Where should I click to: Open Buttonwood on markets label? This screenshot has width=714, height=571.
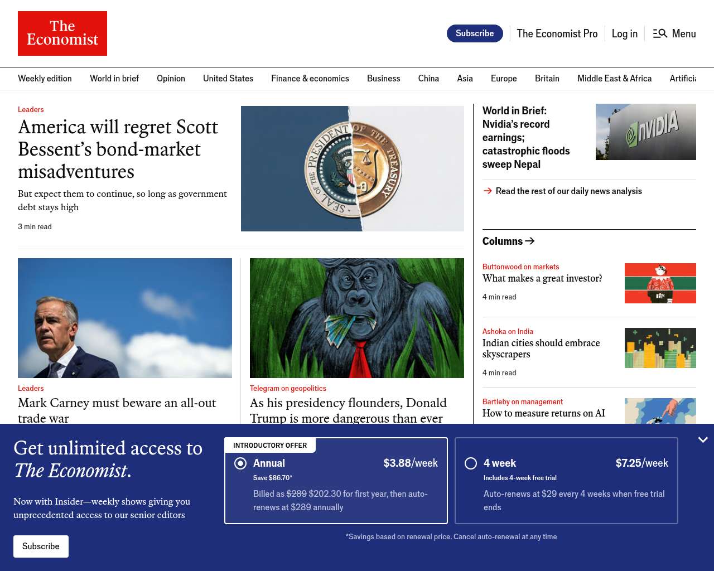pos(520,267)
